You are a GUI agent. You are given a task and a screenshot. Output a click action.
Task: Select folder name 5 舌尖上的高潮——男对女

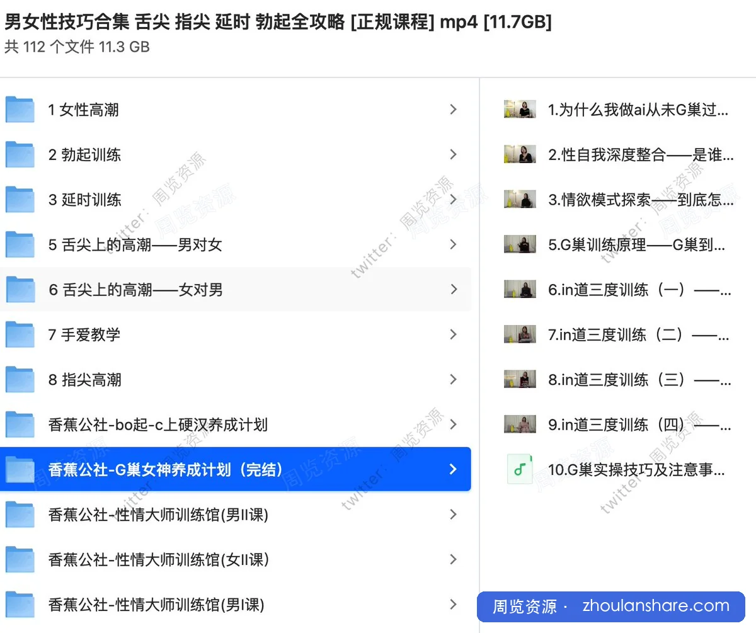pyautogui.click(x=135, y=245)
